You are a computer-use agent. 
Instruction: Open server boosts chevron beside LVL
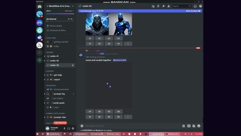73,11
